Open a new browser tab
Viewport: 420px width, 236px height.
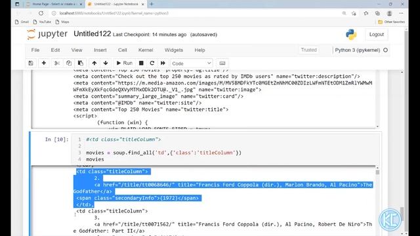[x=152, y=4]
